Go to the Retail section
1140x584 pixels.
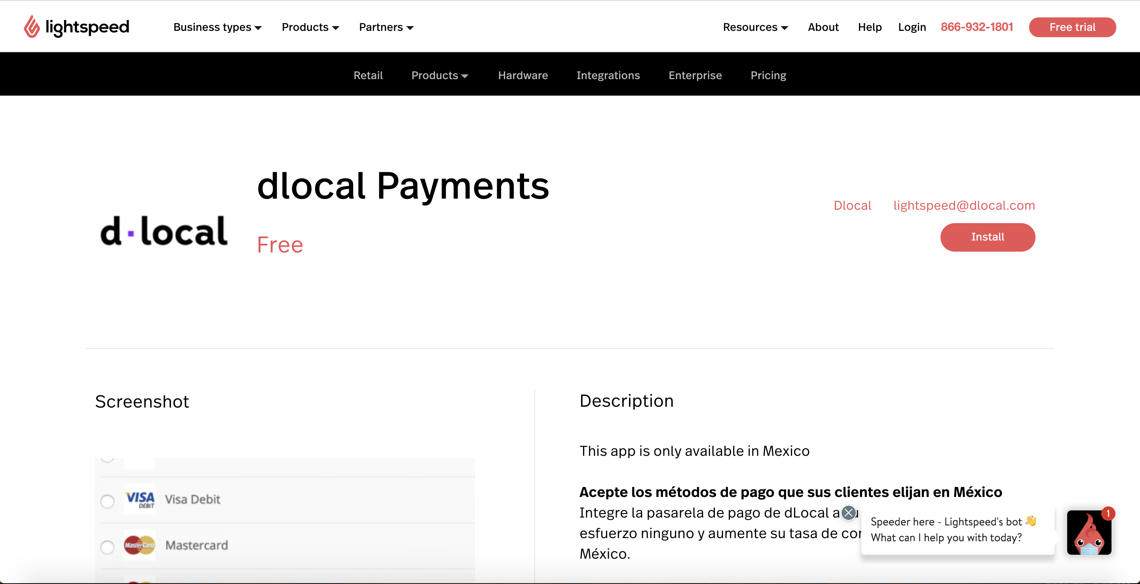coord(368,75)
